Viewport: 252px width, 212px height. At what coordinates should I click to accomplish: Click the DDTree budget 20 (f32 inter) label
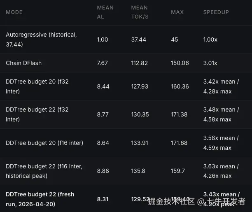point(37,86)
